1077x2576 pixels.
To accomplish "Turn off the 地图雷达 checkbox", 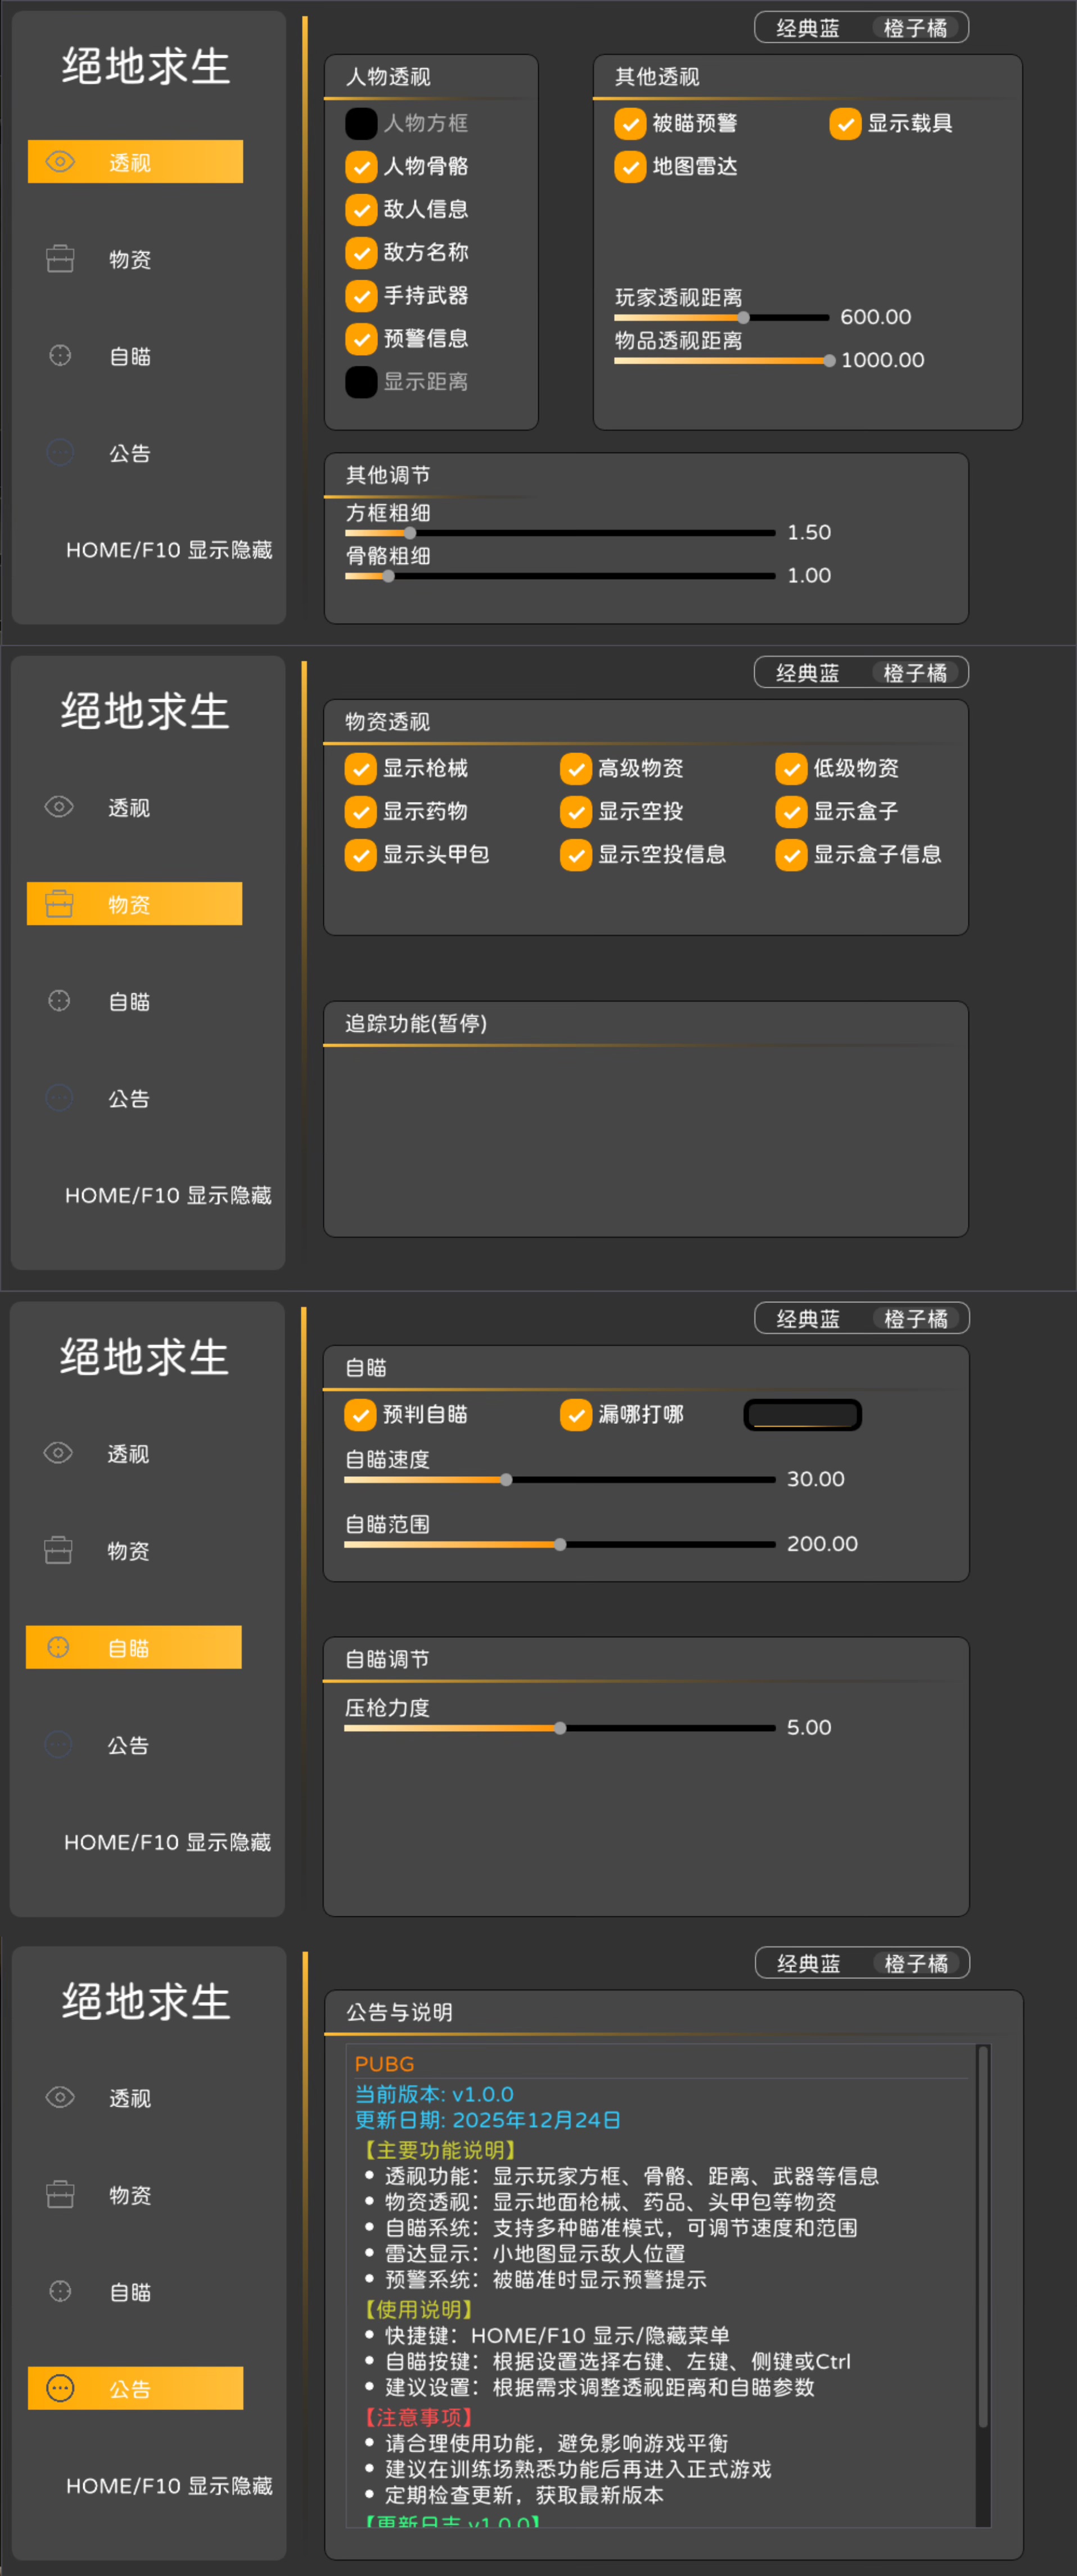I will pyautogui.click(x=630, y=166).
